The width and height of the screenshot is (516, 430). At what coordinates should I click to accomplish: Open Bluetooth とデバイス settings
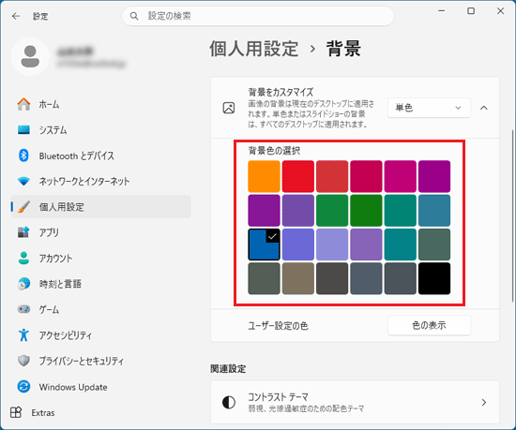(100, 156)
